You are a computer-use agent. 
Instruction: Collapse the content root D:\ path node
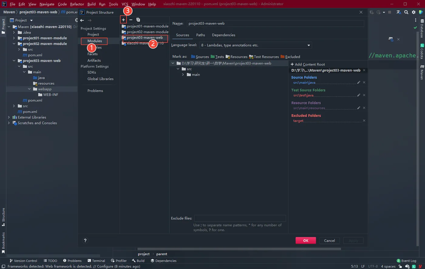[x=173, y=63]
